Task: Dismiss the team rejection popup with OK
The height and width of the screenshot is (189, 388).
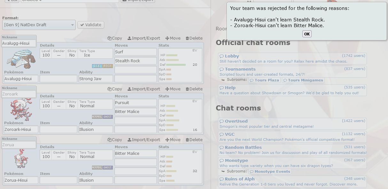Action: pyautogui.click(x=307, y=34)
